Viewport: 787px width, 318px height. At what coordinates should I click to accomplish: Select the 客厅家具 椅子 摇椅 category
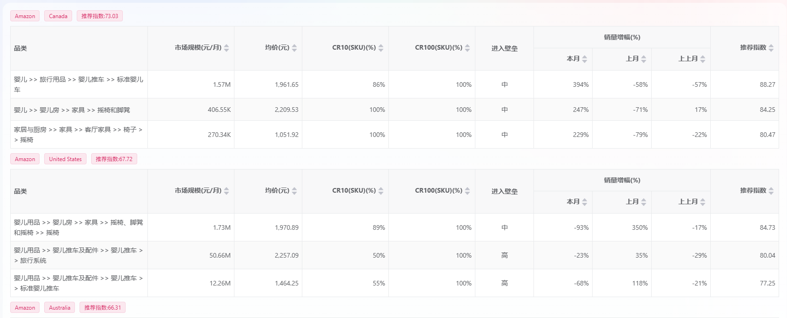[78, 135]
